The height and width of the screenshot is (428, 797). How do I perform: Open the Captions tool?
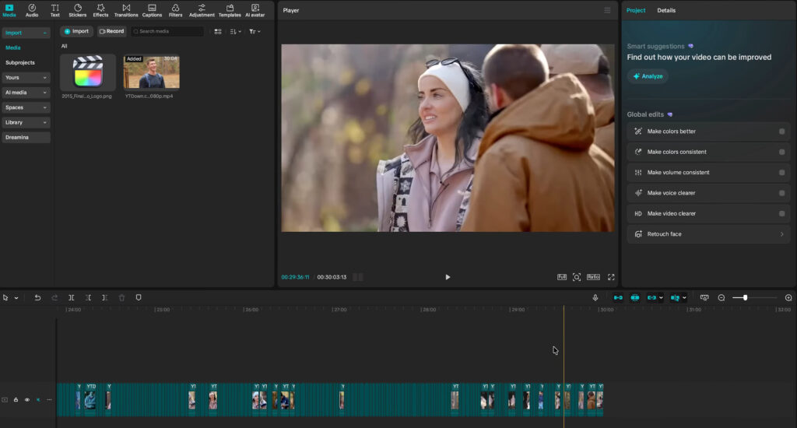152,10
